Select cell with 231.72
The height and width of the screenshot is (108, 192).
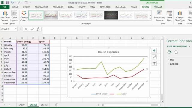(44, 59)
